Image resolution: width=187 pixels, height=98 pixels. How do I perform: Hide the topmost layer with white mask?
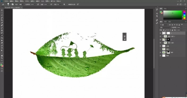click(x=160, y=33)
